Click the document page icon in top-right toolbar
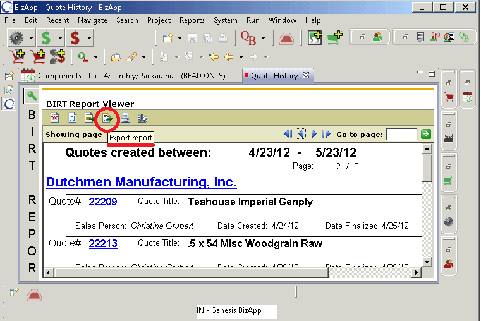The width and height of the screenshot is (481, 321). pyautogui.click(x=420, y=37)
